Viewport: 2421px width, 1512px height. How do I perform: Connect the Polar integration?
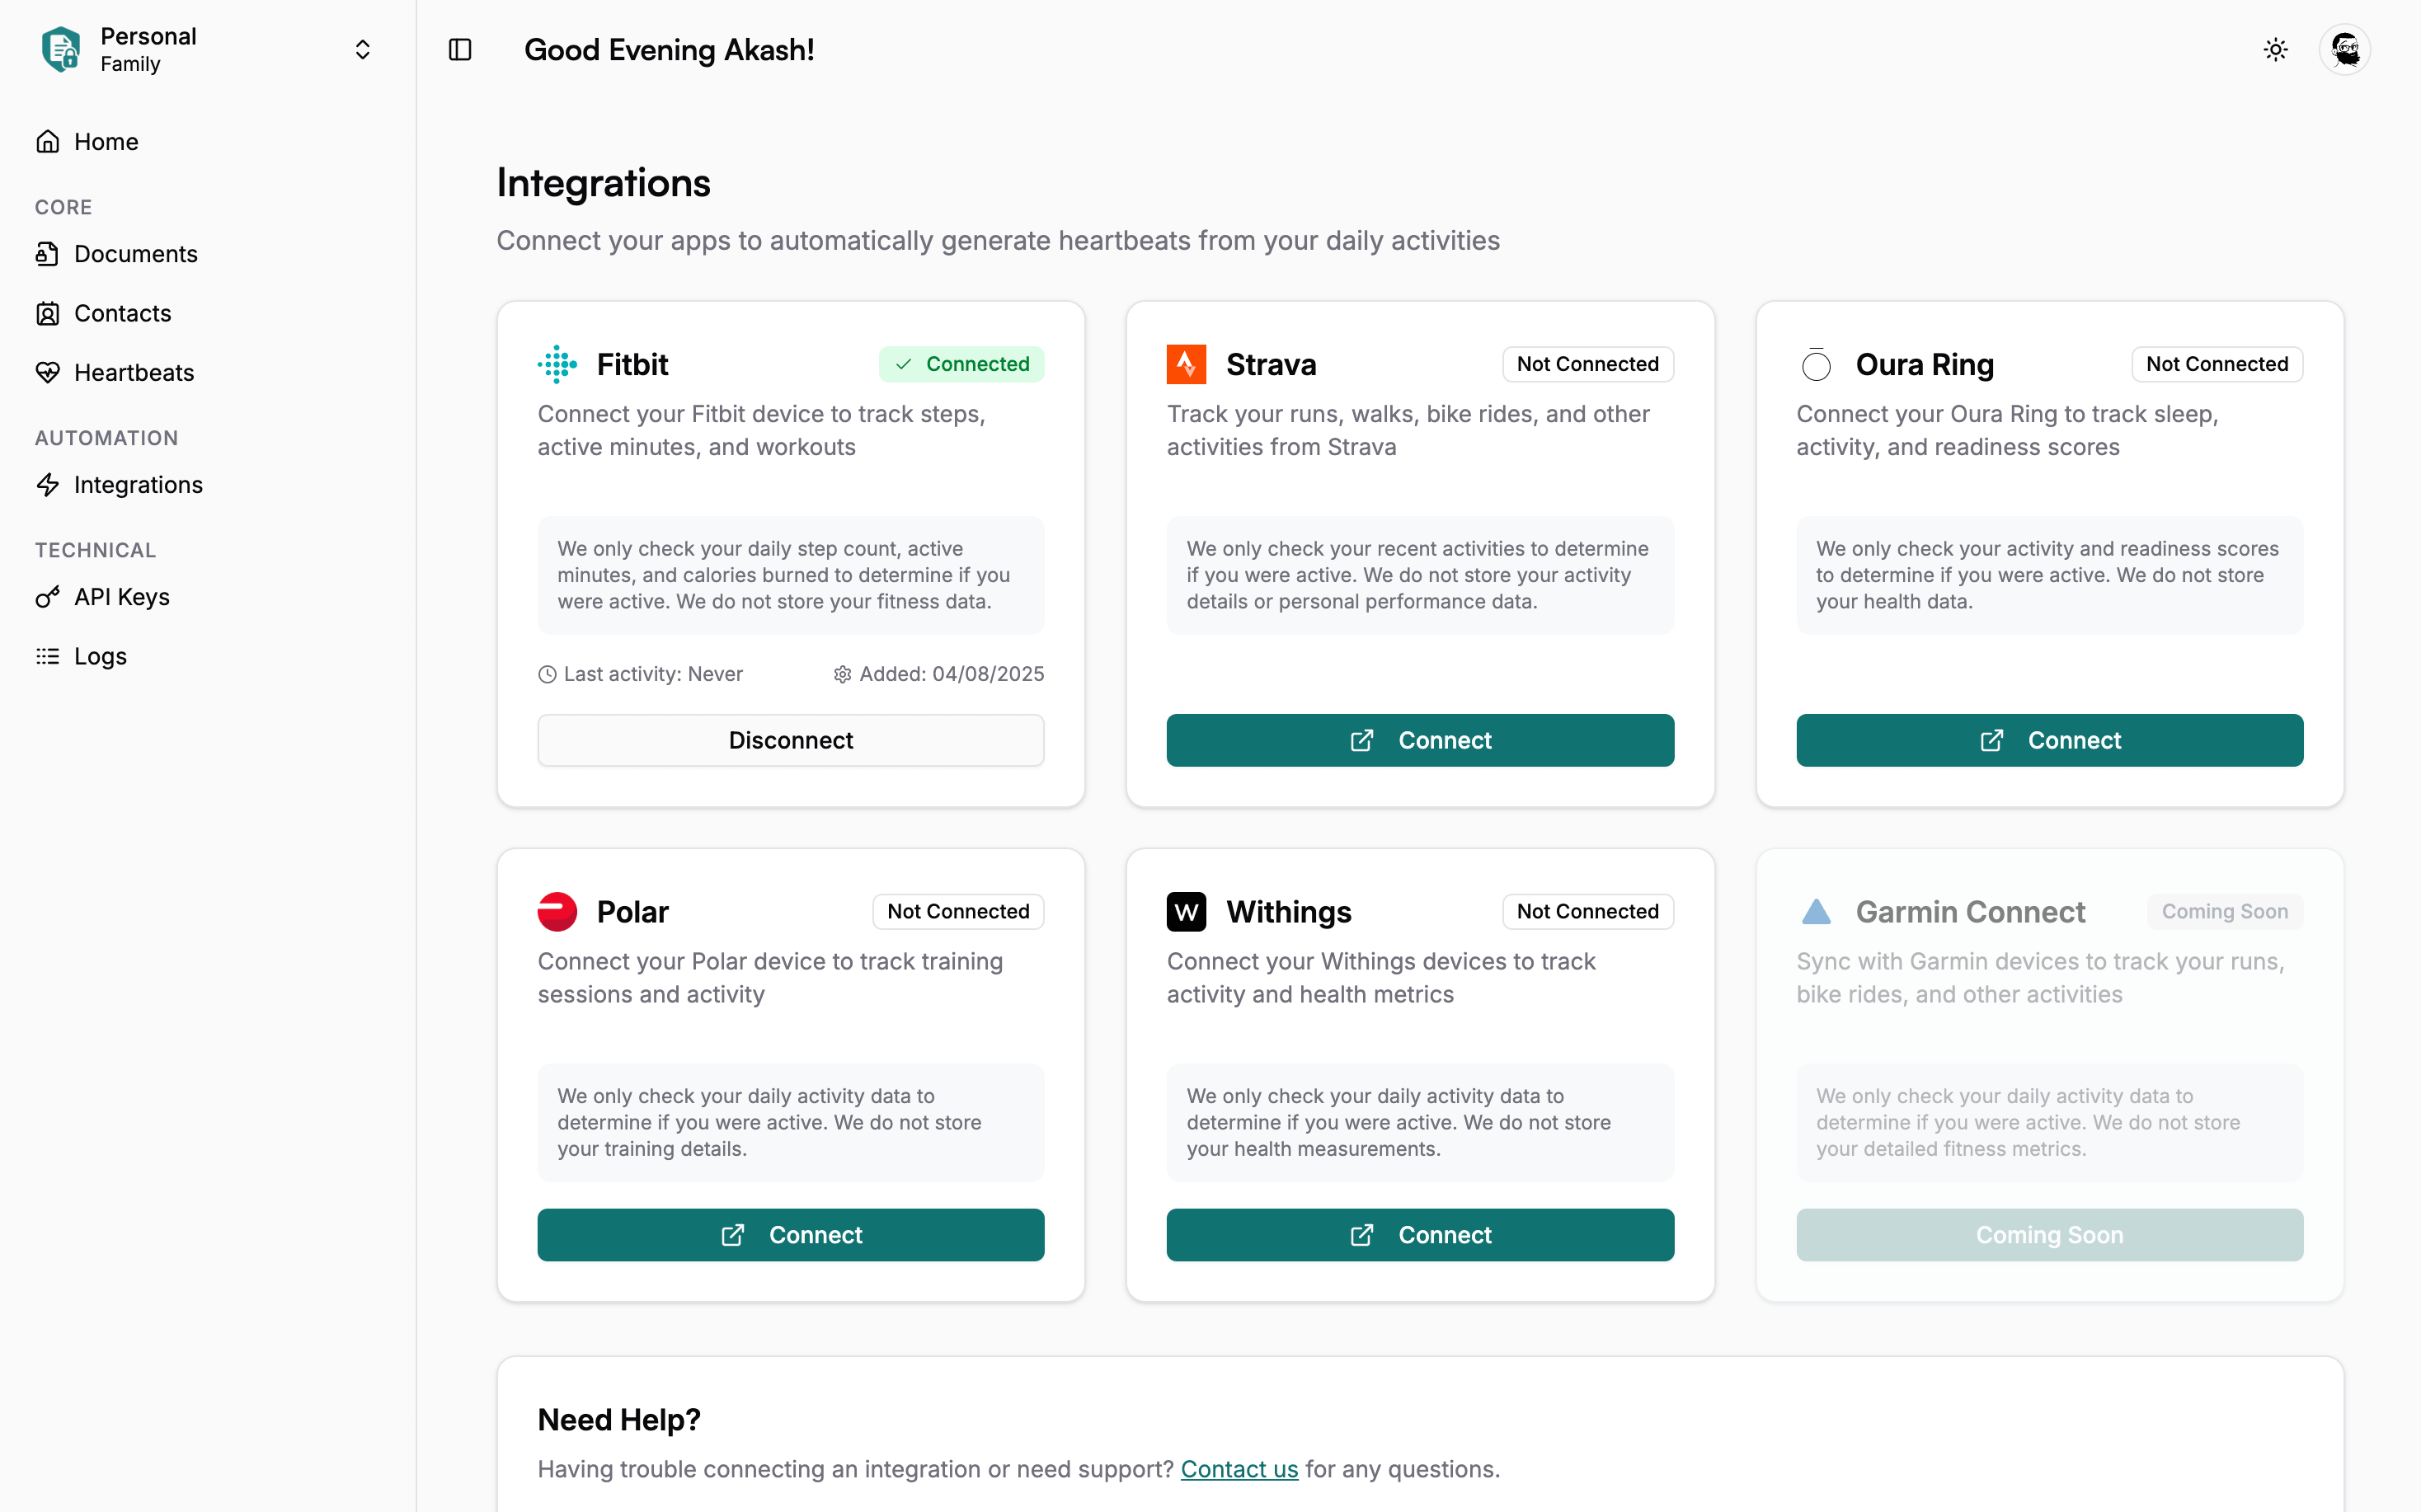tap(790, 1235)
